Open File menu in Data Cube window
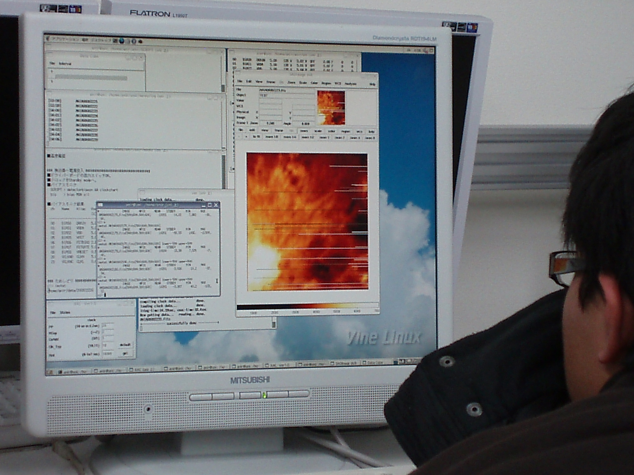 [52, 63]
